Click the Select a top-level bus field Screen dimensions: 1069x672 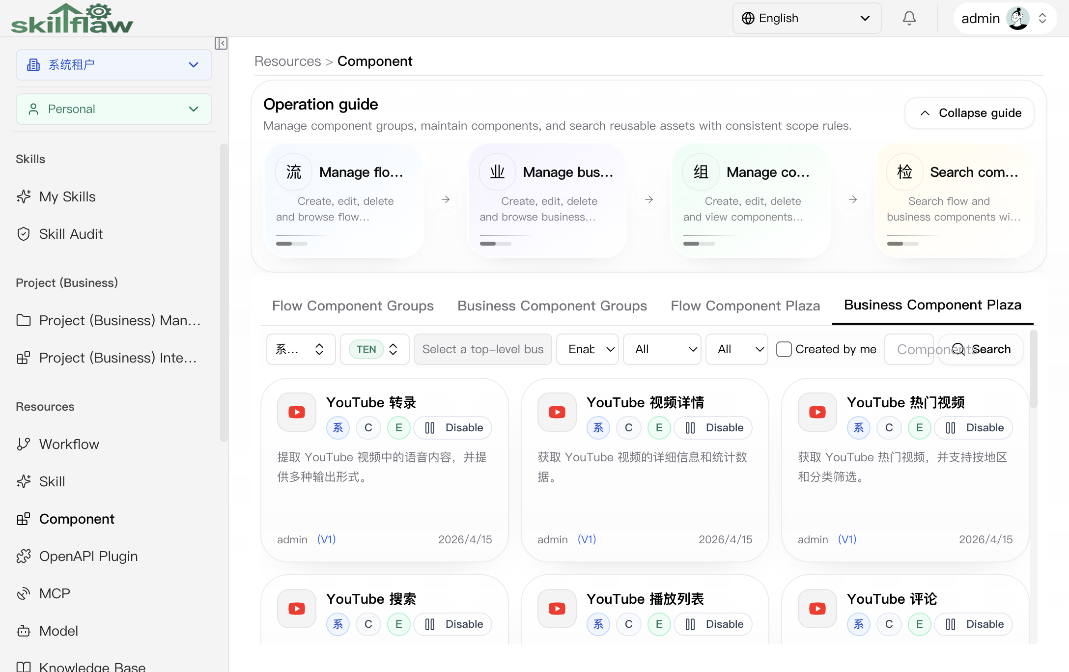[x=483, y=349]
